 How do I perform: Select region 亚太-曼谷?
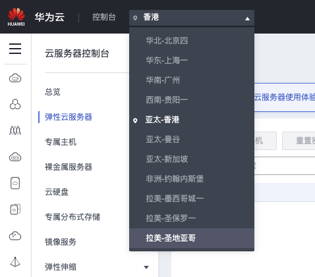(192, 139)
